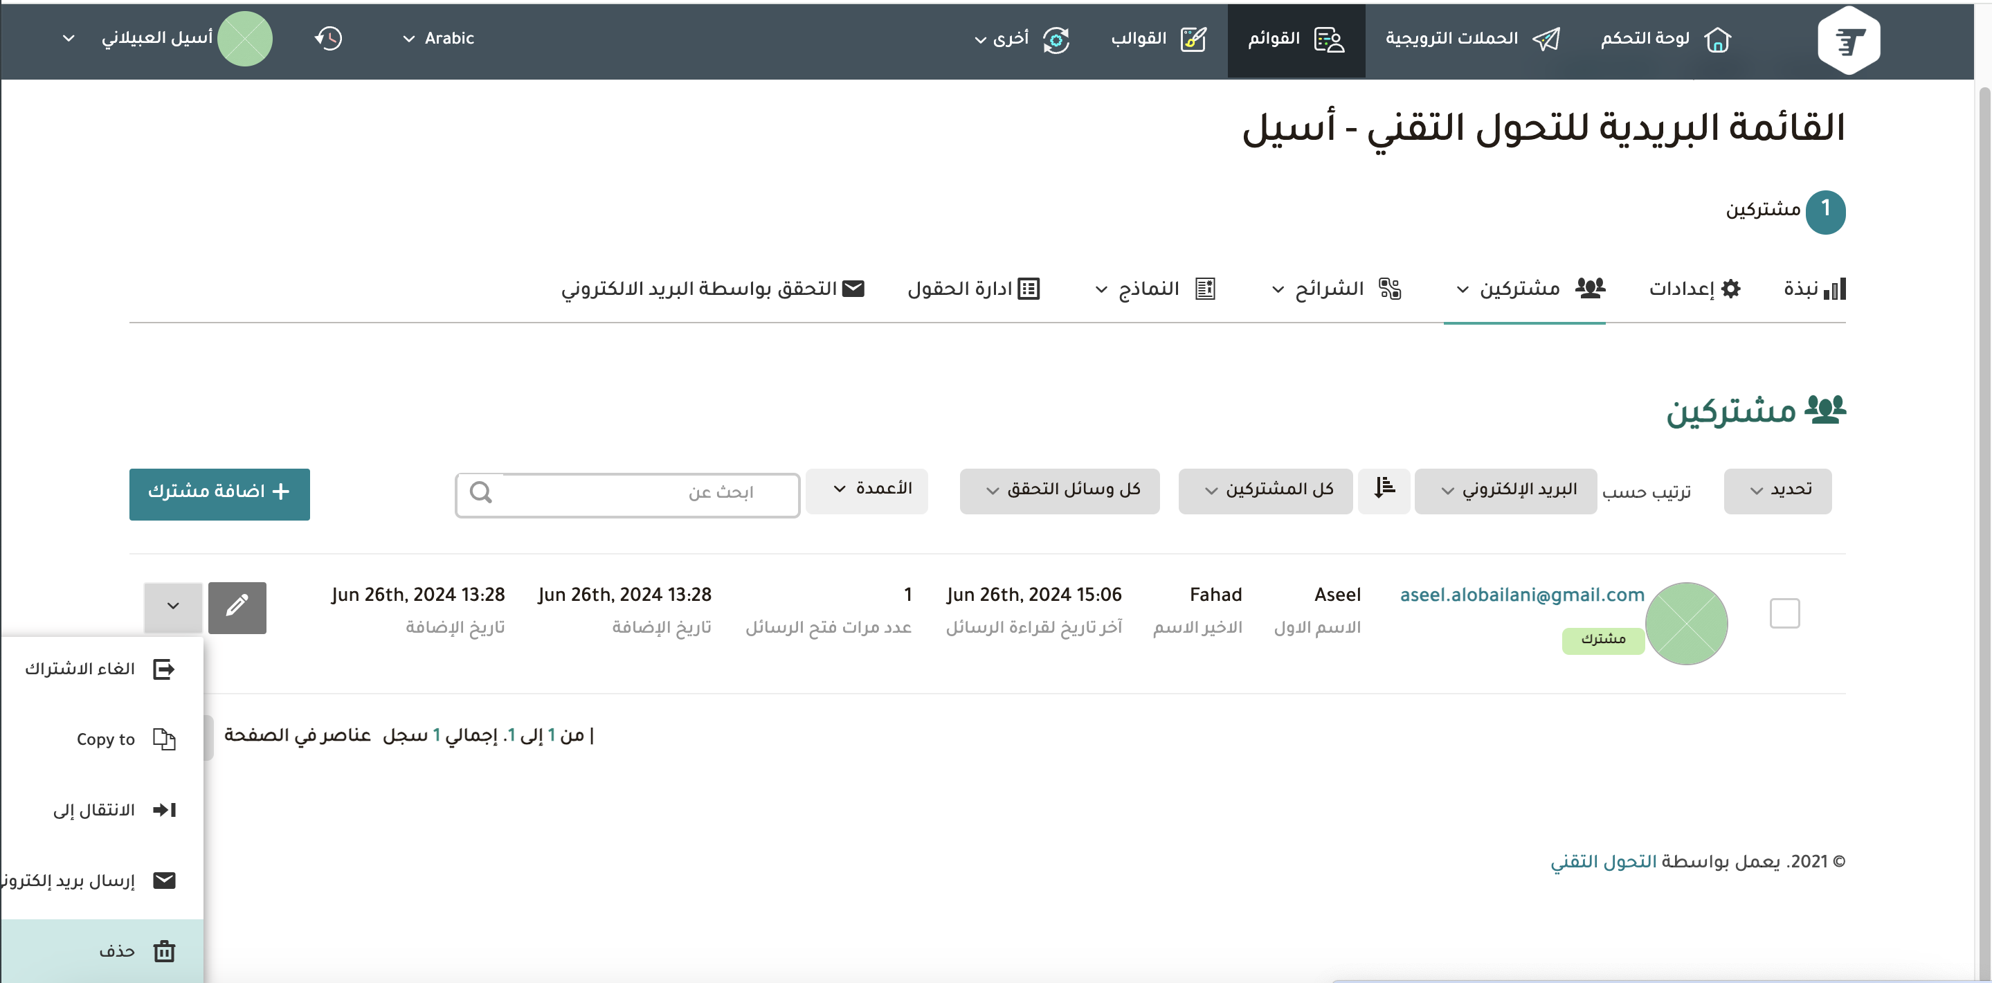Expand the كل المشتركين filter dropdown
The height and width of the screenshot is (983, 1992).
pyautogui.click(x=1265, y=490)
